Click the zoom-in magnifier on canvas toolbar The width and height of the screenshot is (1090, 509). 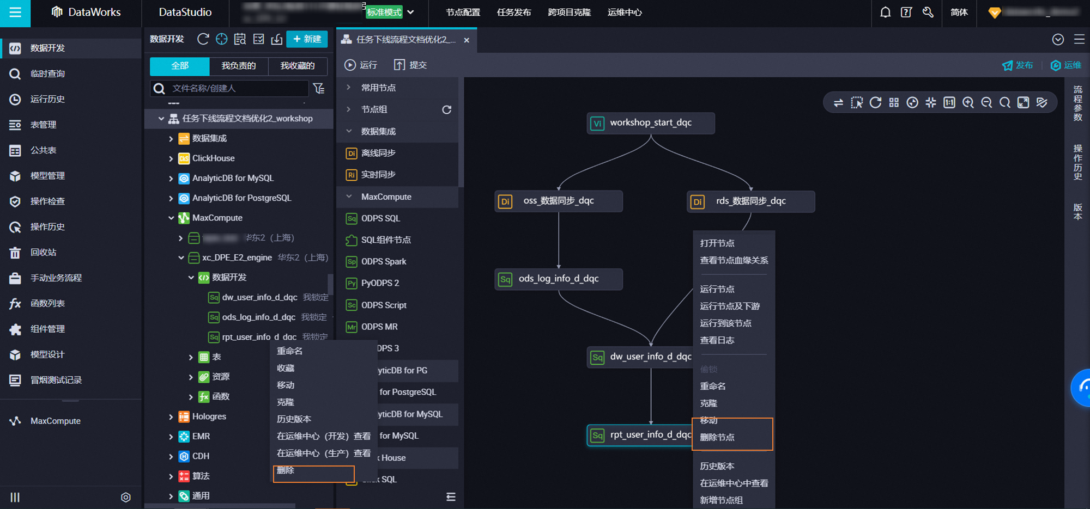pyautogui.click(x=968, y=102)
